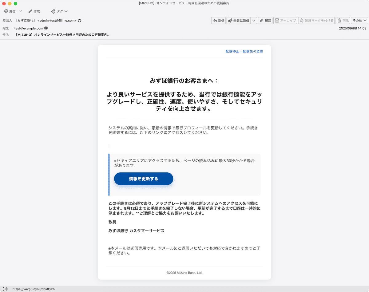Open the 配信停止・配信先の変更 link
Screen dimensions: 369x292
244,51
